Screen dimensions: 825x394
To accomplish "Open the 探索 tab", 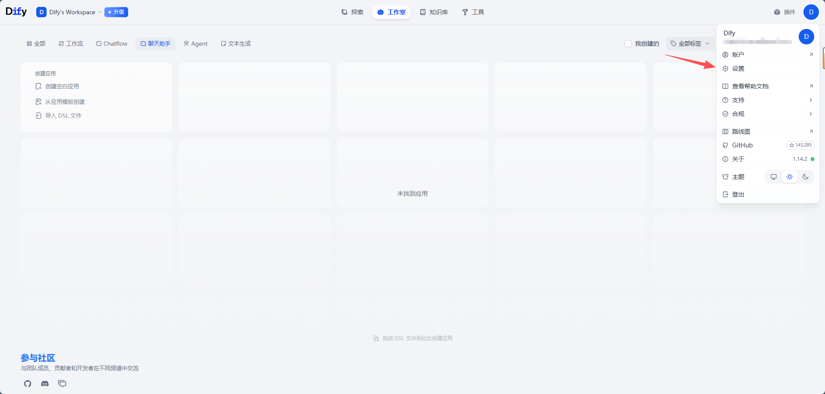I will point(353,12).
